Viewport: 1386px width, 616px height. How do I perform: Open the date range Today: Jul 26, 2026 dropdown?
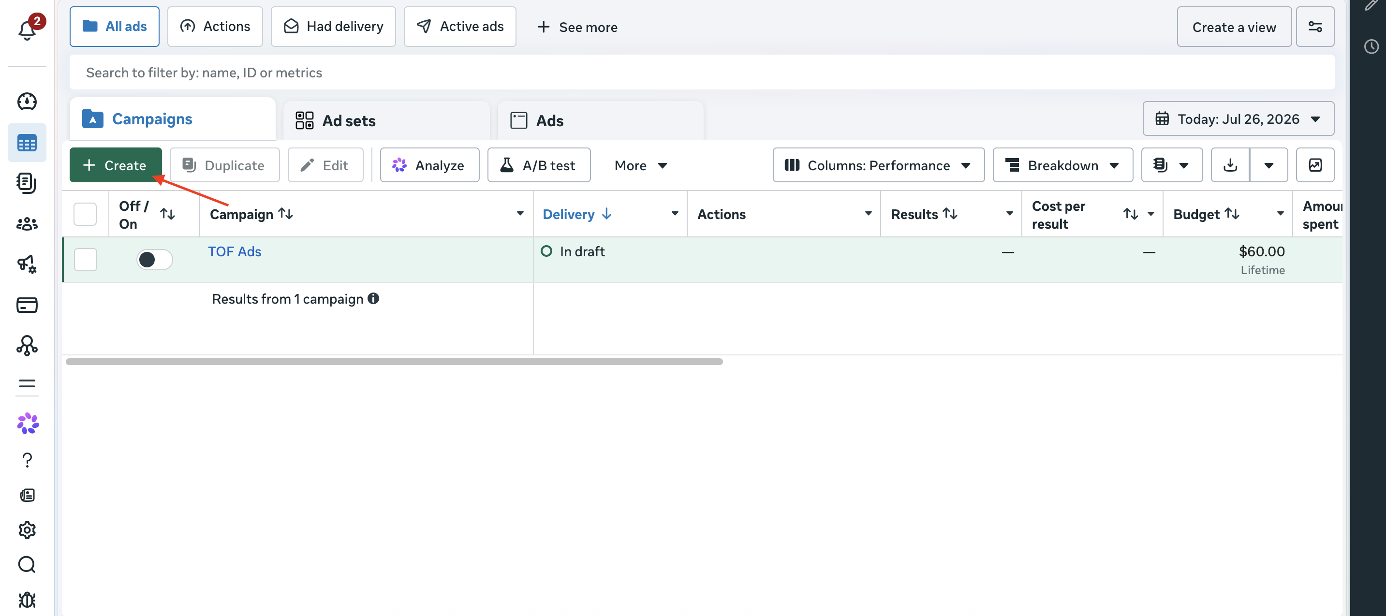[x=1238, y=119]
